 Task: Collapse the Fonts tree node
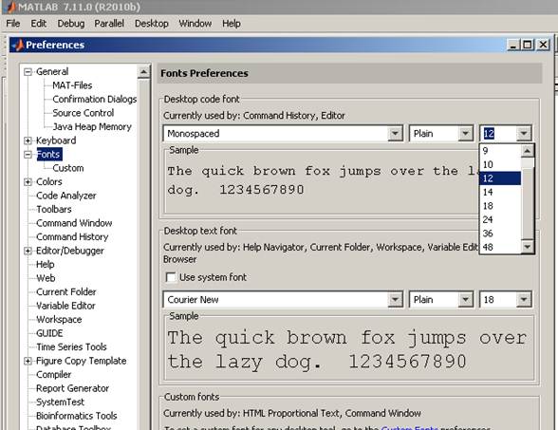[x=28, y=155]
